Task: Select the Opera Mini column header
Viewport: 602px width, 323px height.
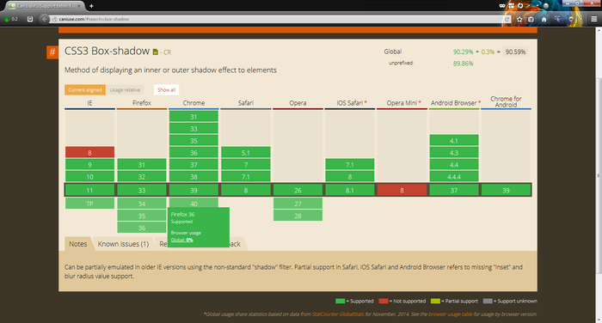Action: click(x=402, y=103)
